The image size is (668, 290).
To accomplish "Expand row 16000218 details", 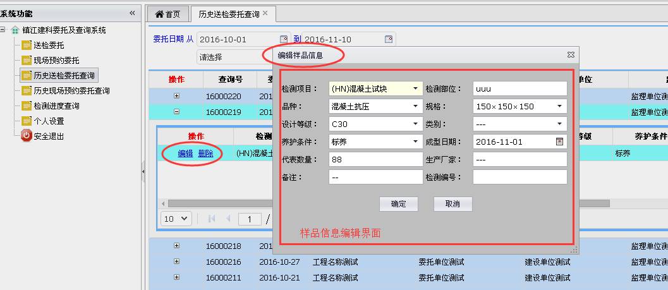I will click(x=176, y=246).
